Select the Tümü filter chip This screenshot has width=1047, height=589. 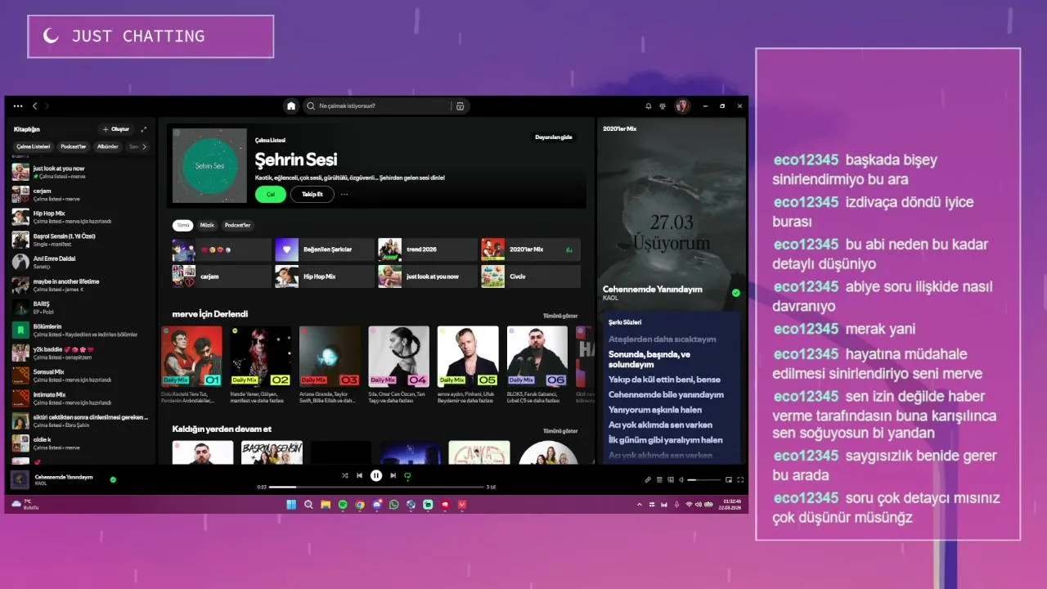click(183, 225)
